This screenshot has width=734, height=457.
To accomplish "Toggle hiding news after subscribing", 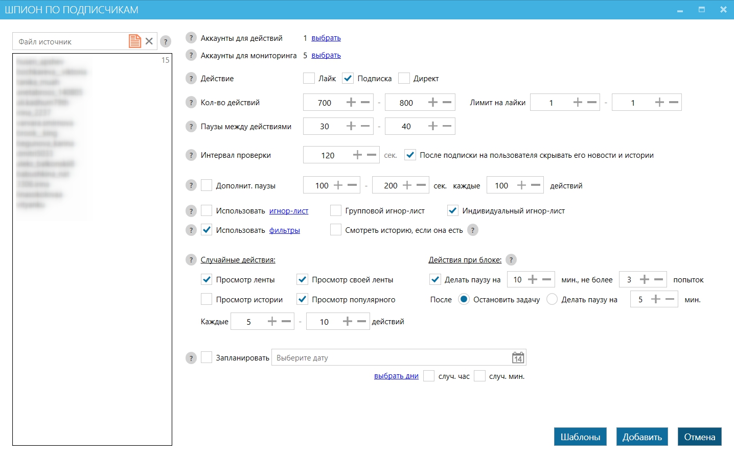I will 410,155.
